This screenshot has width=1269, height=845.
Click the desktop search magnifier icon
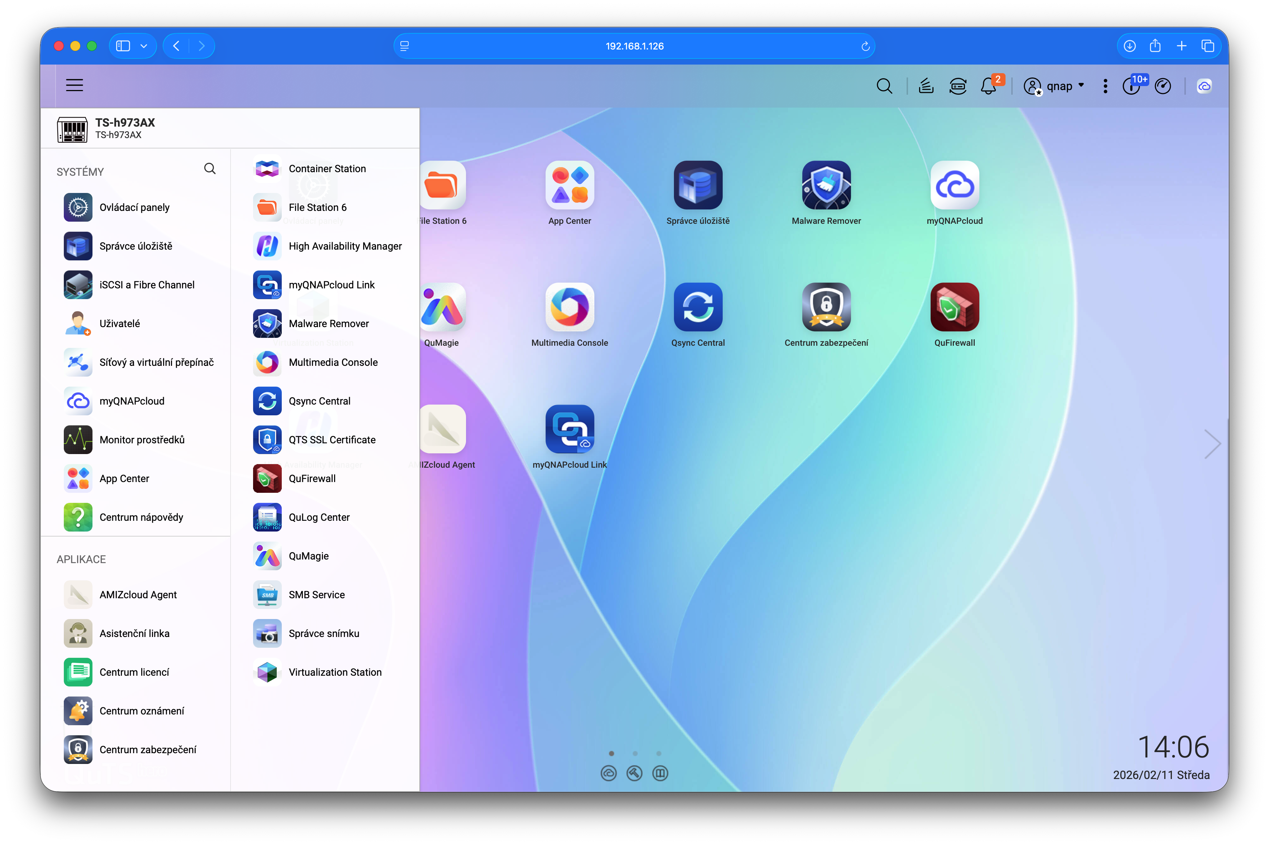coord(884,86)
